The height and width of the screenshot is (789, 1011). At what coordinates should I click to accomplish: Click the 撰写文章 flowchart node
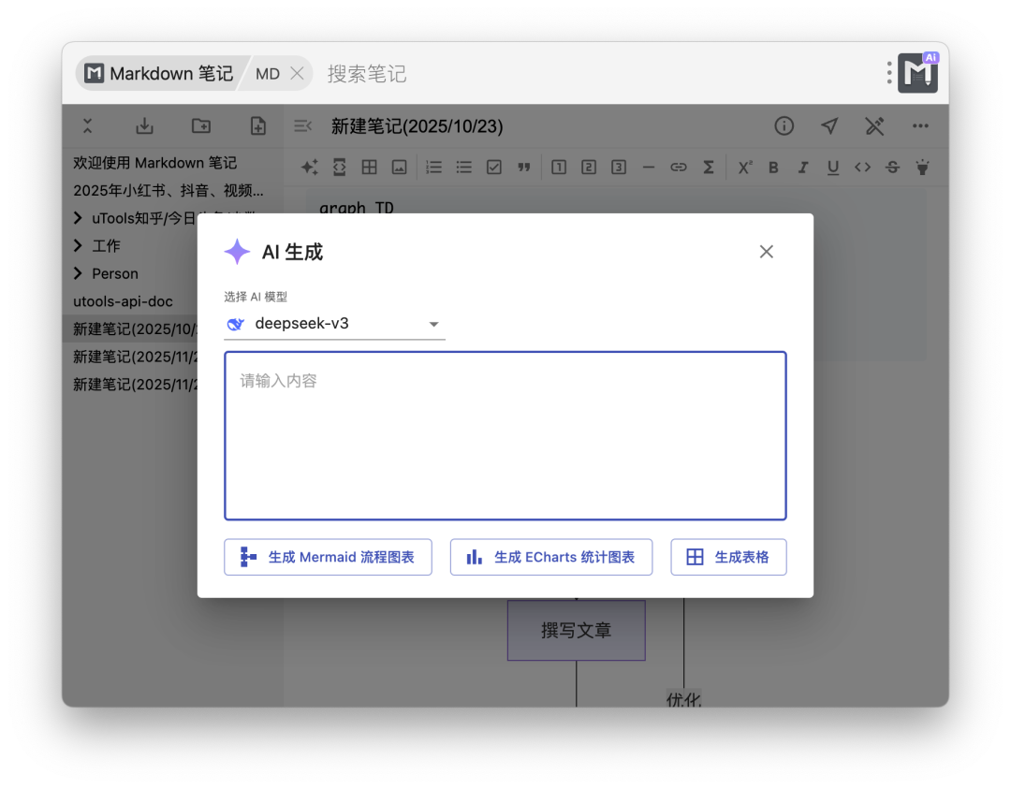click(x=577, y=630)
